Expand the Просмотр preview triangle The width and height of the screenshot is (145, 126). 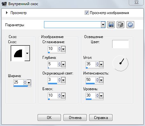tap(7, 13)
